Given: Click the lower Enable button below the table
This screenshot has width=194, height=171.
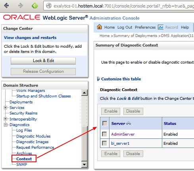Looking at the screenshot, I should click(x=111, y=154).
